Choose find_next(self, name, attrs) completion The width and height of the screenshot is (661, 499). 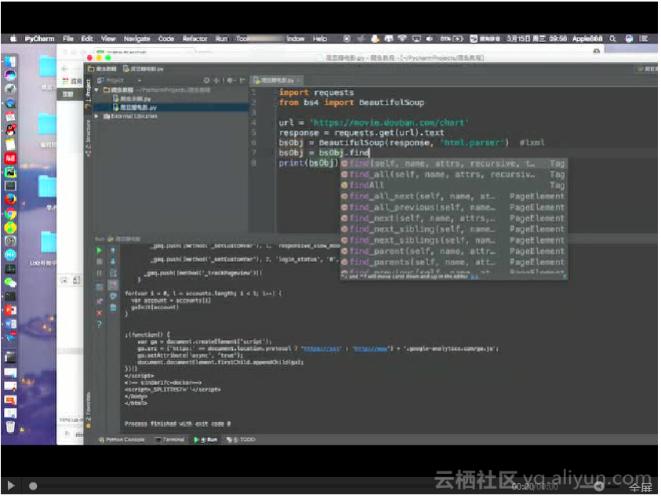454,218
